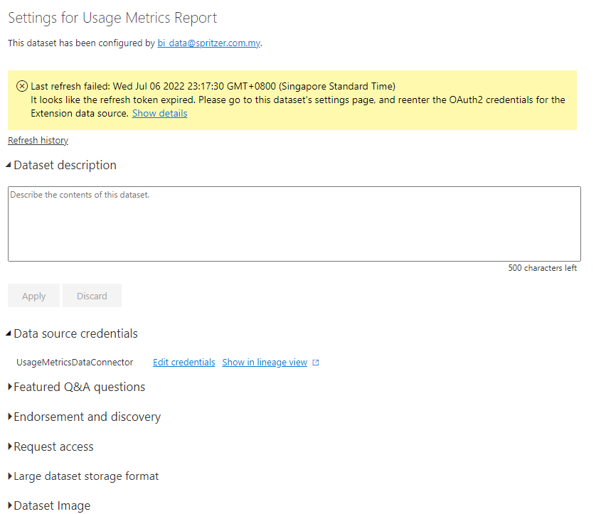
Task: Click inside the dataset description text box
Action: [294, 224]
